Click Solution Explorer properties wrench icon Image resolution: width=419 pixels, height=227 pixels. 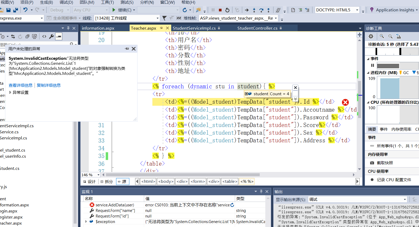pyautogui.click(x=51, y=36)
